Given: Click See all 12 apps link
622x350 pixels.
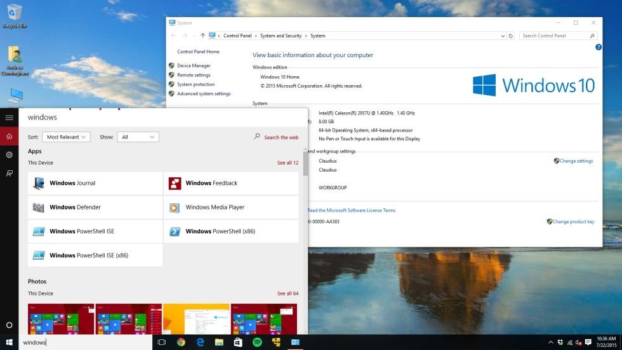Looking at the screenshot, I should coord(288,163).
